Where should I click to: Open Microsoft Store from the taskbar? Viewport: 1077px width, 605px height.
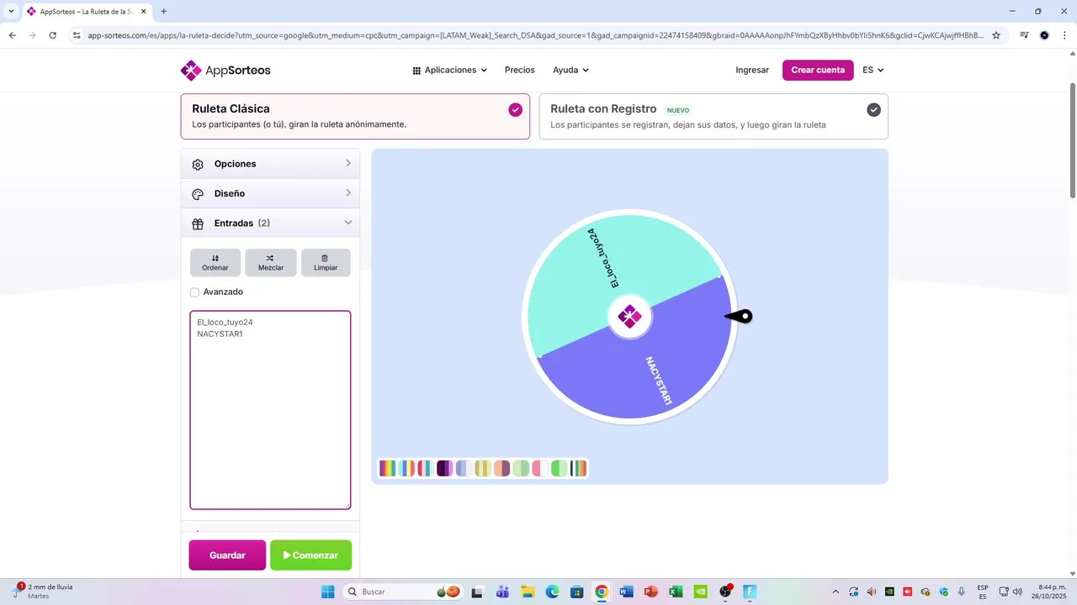pyautogui.click(x=576, y=592)
